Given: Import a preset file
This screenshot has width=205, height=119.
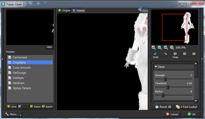Looking at the screenshot, I should pyautogui.click(x=35, y=106).
